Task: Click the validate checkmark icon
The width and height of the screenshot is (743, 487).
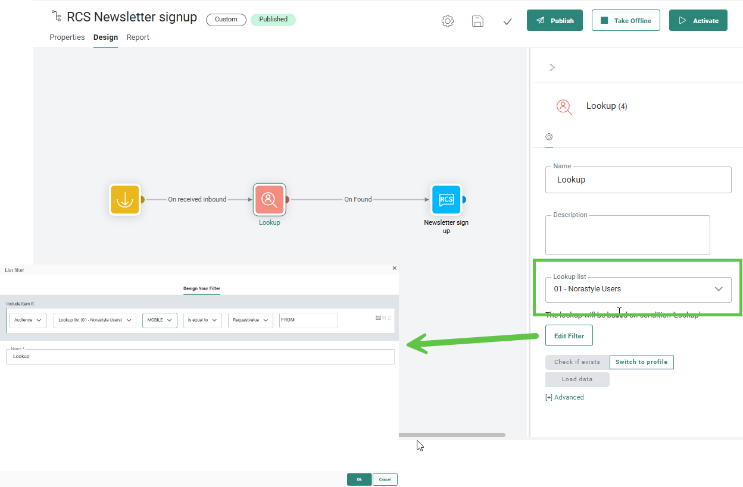Action: click(507, 21)
